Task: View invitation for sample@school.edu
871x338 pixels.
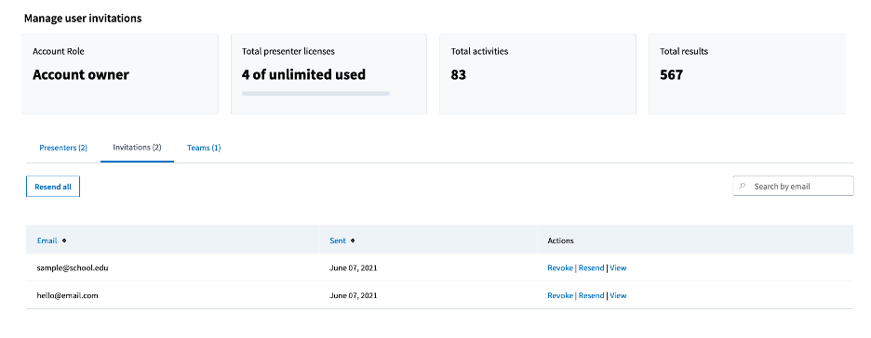Action: point(618,267)
